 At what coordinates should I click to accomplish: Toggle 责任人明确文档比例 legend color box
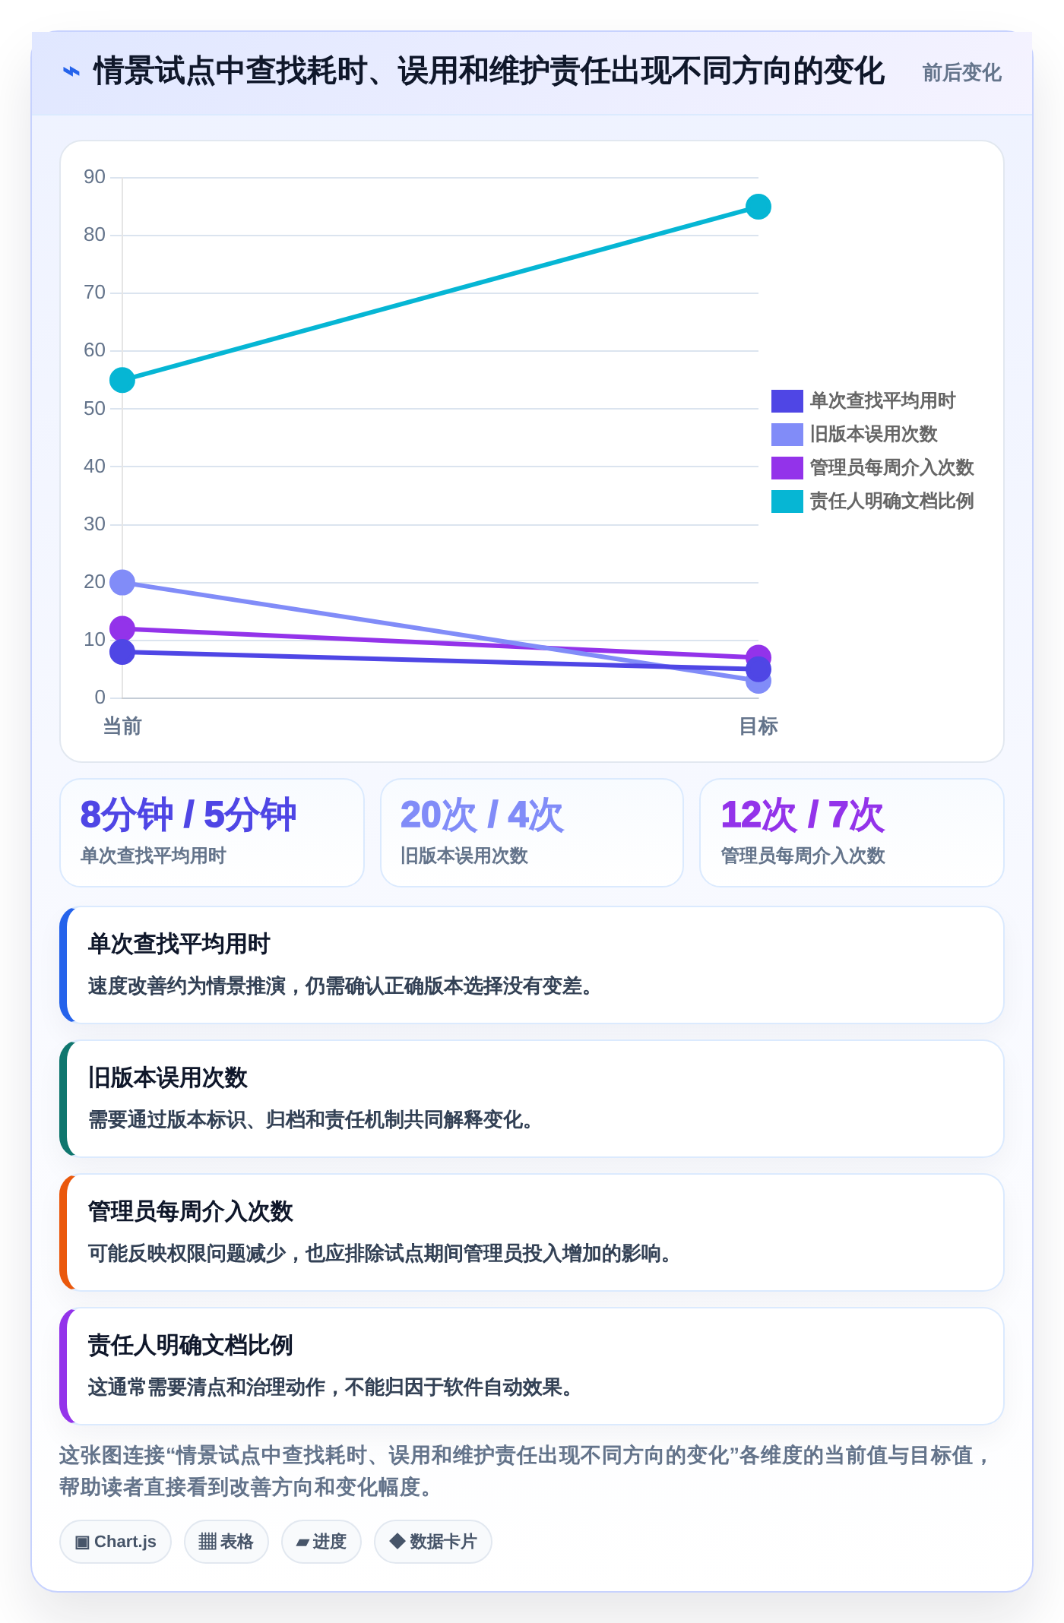coord(787,501)
